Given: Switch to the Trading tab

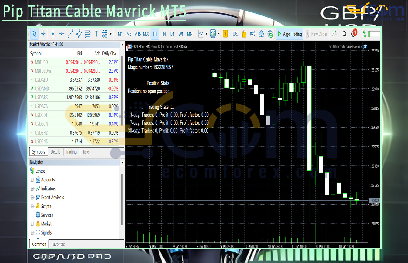Looking at the screenshot, I should tap(71, 152).
